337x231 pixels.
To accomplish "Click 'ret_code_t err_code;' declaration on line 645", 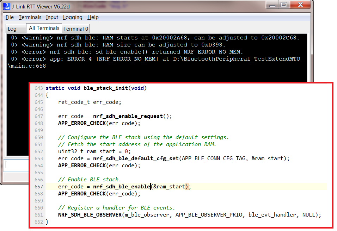I will tap(90, 102).
